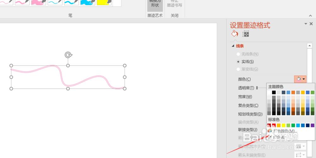
Task: Collapse the ribbon with the chevron
Action: click(310, 16)
